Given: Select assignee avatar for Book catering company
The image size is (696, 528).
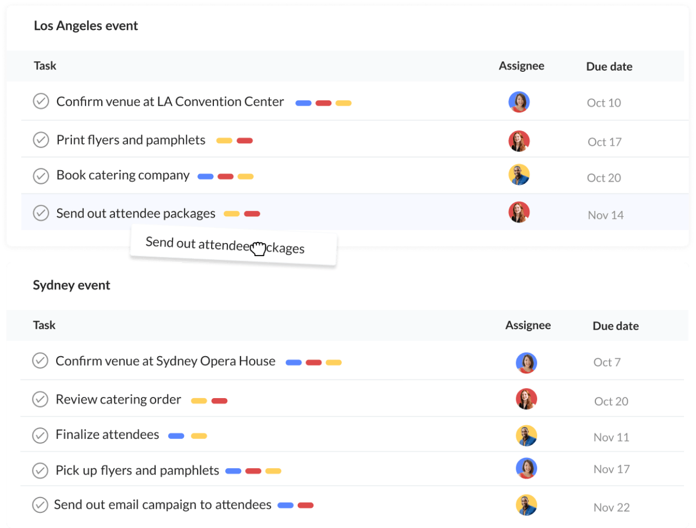Looking at the screenshot, I should coord(519,175).
